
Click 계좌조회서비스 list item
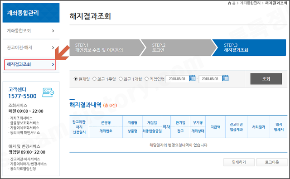click(21, 118)
